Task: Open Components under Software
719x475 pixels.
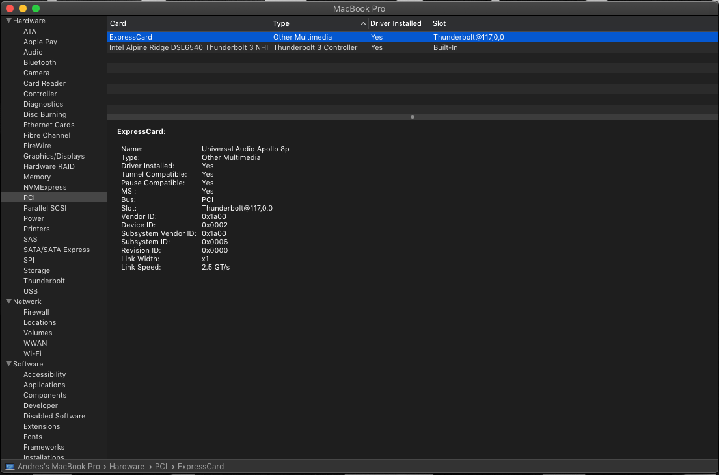Action: pos(45,395)
